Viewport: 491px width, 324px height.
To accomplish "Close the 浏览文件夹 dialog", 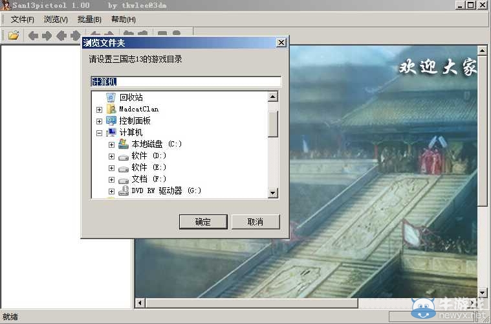I will click(x=281, y=42).
